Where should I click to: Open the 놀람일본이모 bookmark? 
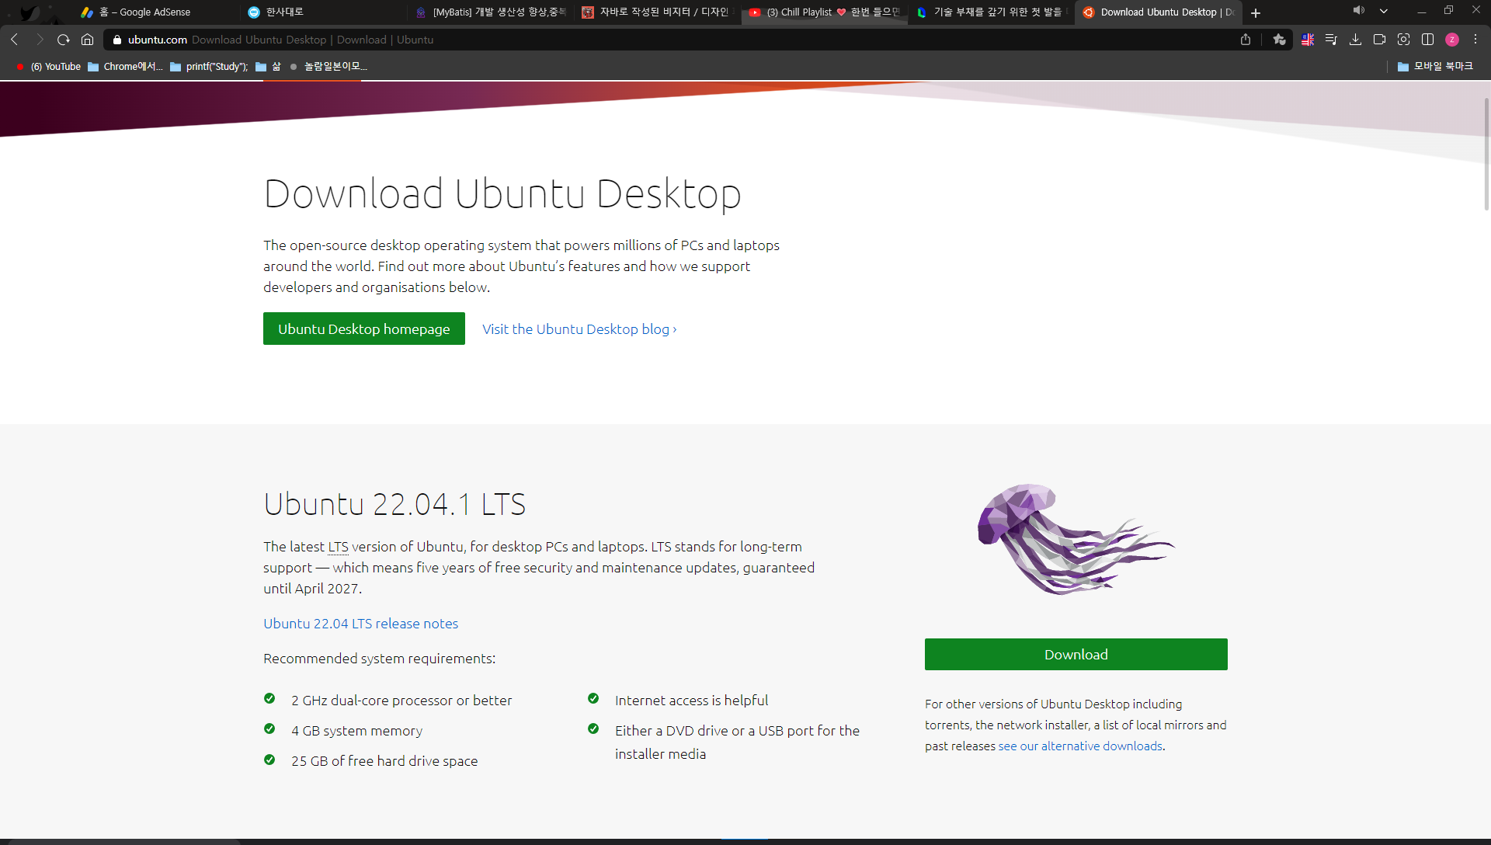tap(328, 67)
